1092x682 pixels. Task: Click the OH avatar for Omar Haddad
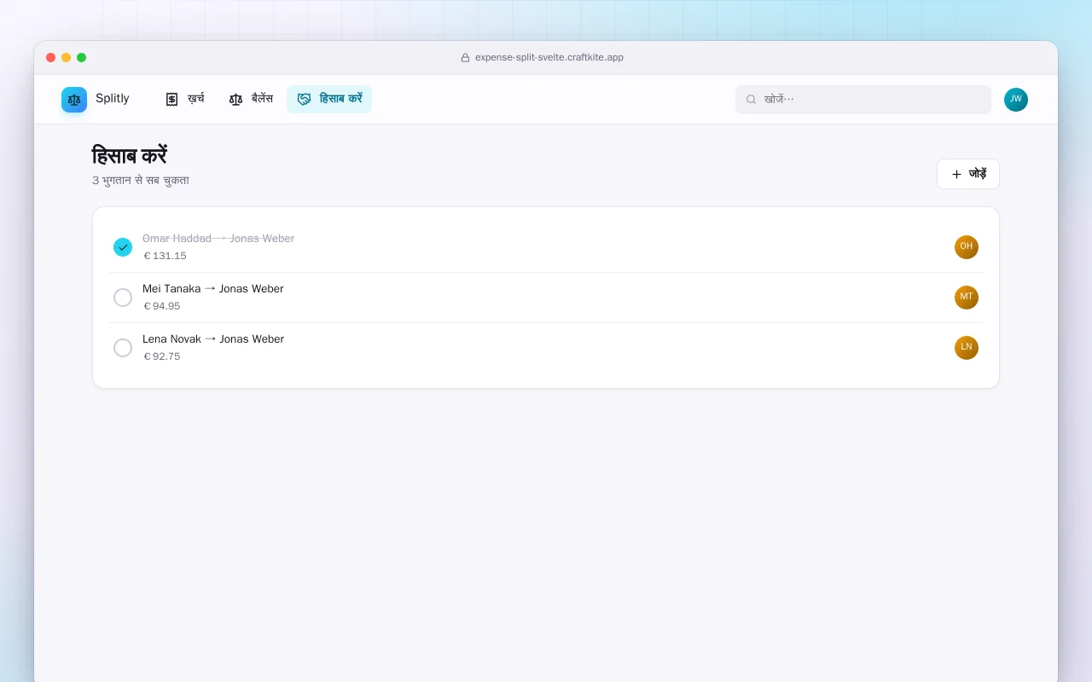[x=967, y=247]
